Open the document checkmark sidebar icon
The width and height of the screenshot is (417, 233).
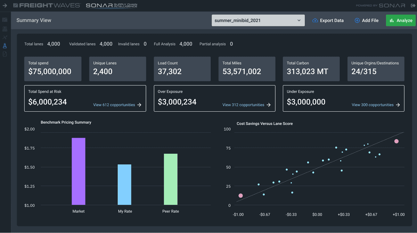[x=5, y=54]
